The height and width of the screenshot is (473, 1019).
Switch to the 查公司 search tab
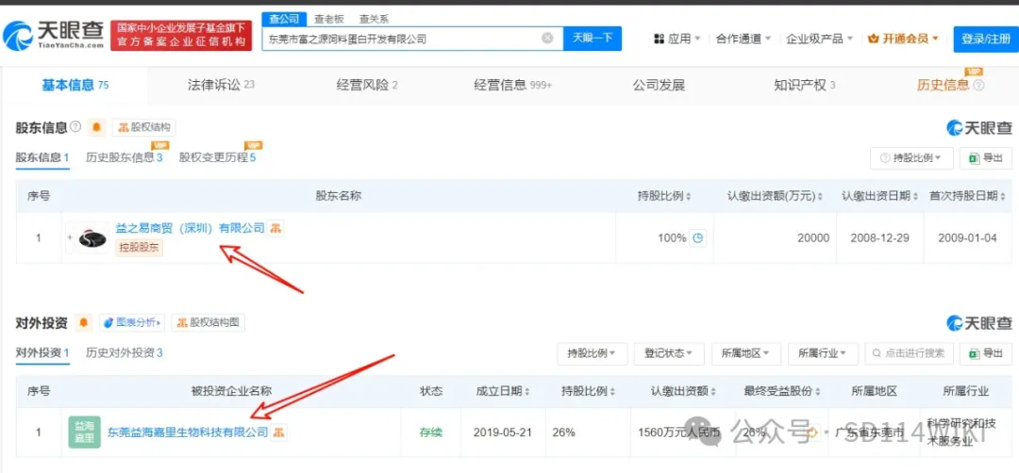click(x=282, y=18)
